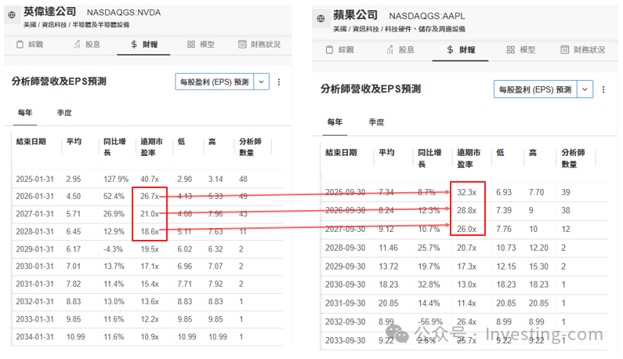Open AAPL 綜觀 tab

tap(339, 49)
